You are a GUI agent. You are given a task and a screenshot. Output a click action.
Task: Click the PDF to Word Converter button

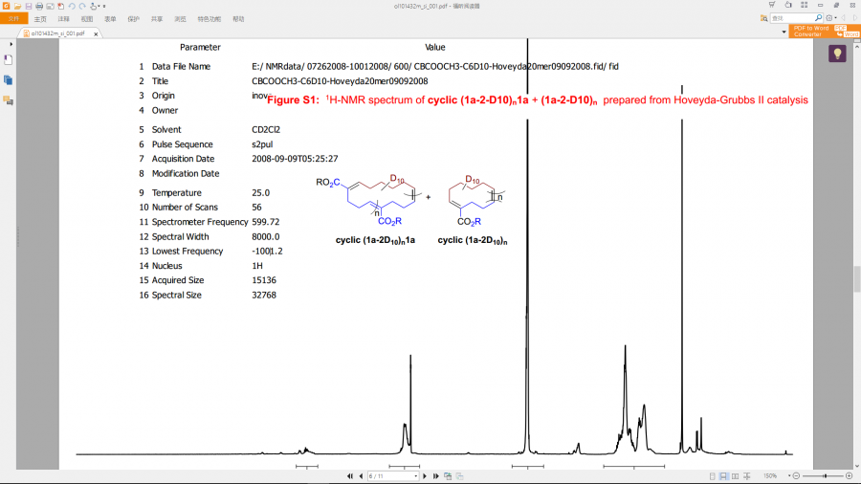825,32
